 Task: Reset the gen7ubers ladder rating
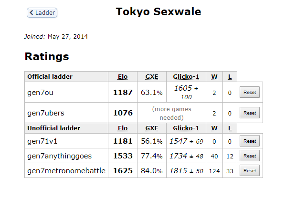[250, 113]
